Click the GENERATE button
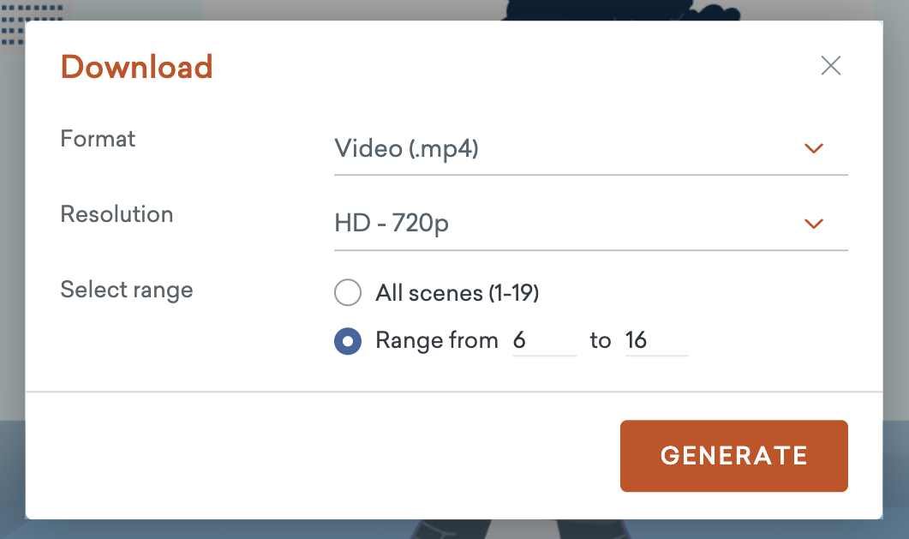909x539 pixels. tap(734, 456)
